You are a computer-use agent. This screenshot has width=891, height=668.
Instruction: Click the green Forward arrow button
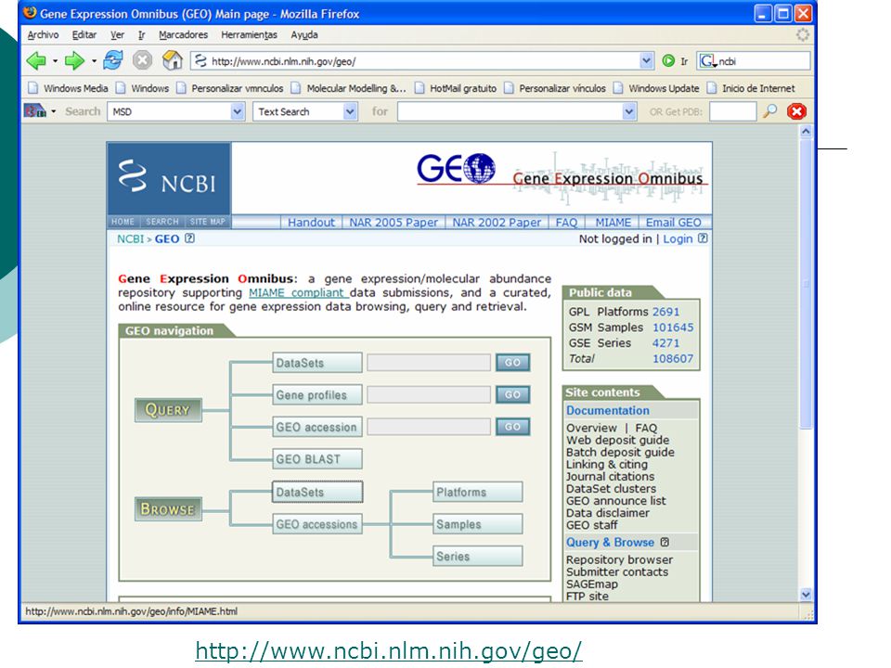pyautogui.click(x=74, y=60)
